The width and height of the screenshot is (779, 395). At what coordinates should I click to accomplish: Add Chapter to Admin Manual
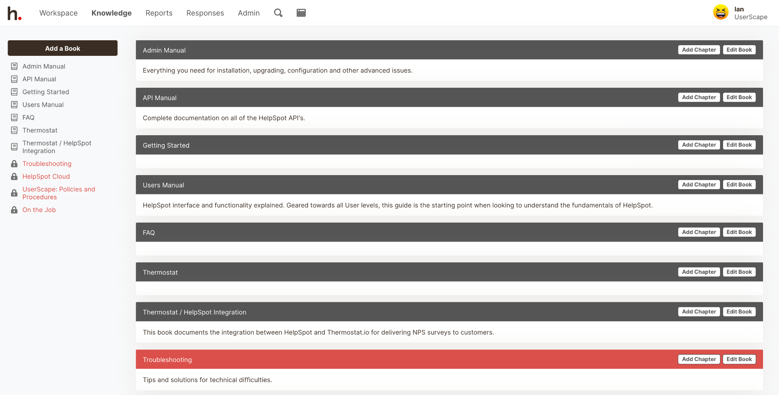(699, 50)
